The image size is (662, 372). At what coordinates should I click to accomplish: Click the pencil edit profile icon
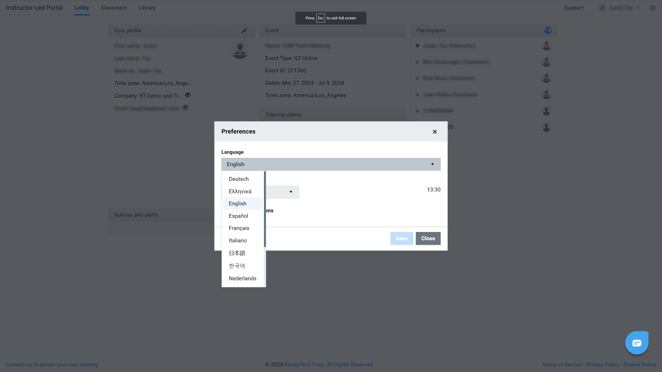(x=244, y=31)
